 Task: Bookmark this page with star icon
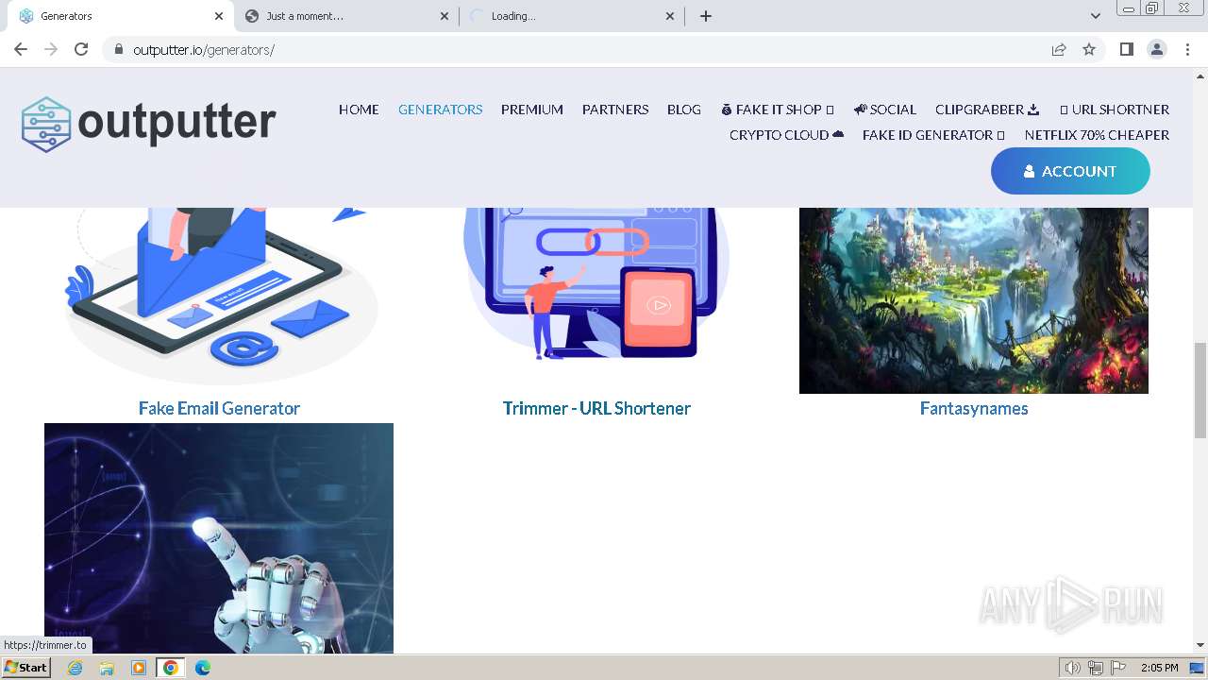[1089, 49]
